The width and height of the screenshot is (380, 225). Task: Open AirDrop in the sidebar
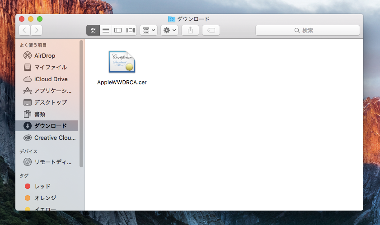click(x=47, y=55)
